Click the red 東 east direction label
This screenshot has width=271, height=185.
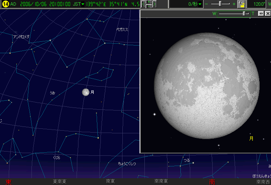pyautogui.click(x=8, y=182)
